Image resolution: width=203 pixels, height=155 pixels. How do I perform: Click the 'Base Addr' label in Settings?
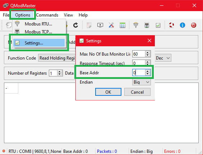[89, 72]
